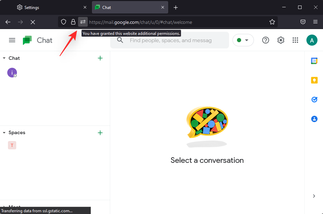Open Chat settings gear

tap(281, 40)
